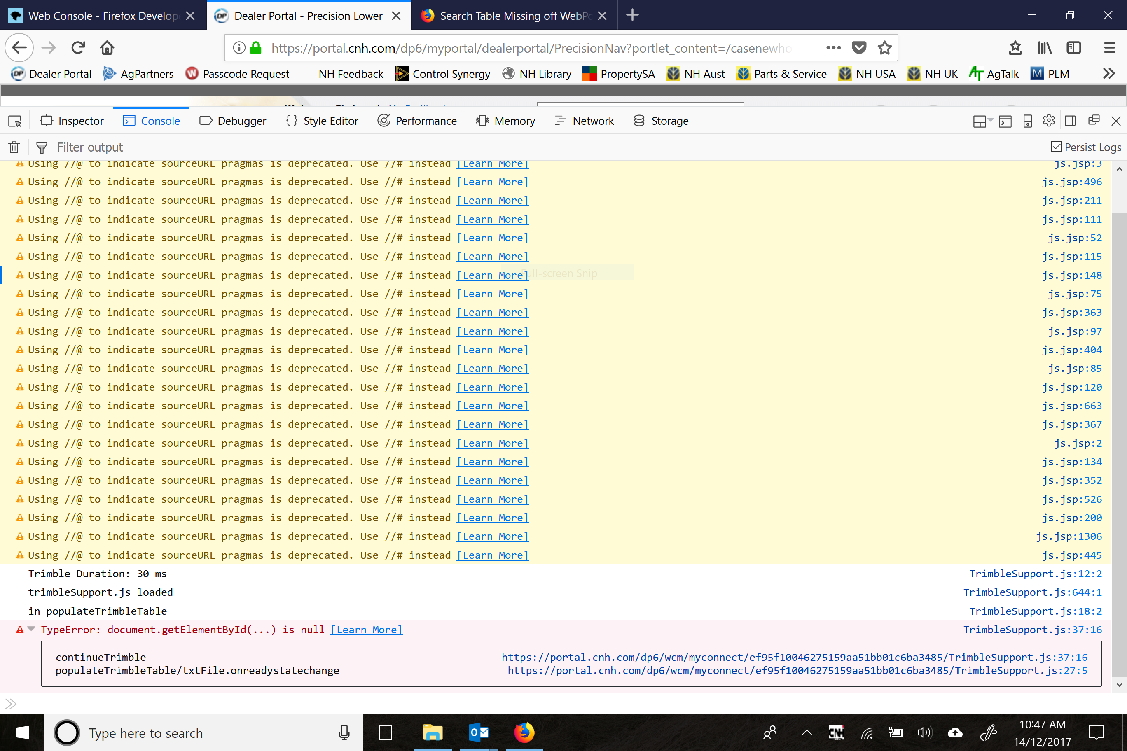Open devtools in separate window
This screenshot has width=1127, height=751.
click(x=1094, y=120)
